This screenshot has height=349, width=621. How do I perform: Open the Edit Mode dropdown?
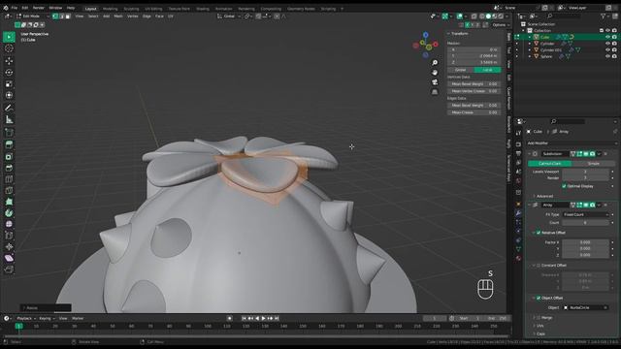coord(32,16)
